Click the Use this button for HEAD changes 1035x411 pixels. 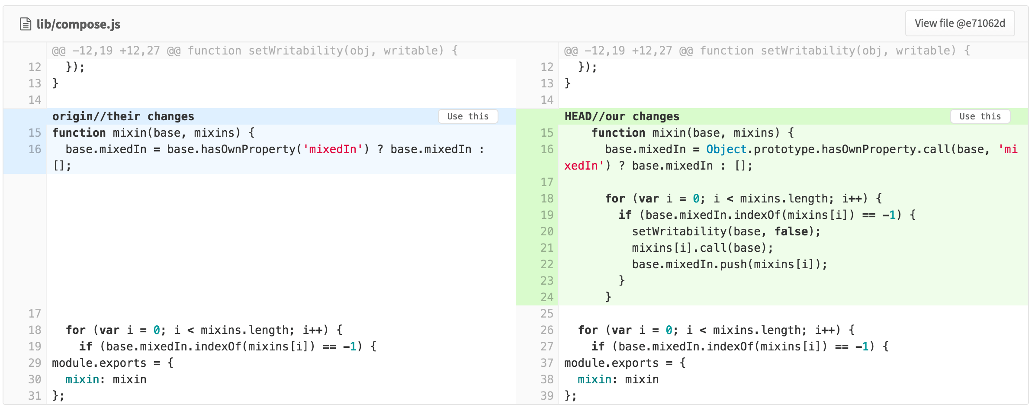pyautogui.click(x=980, y=116)
